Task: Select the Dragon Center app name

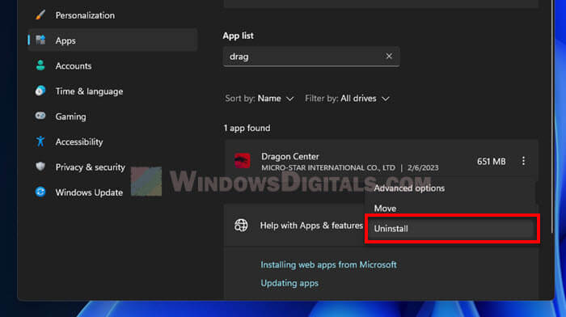Action: click(x=289, y=156)
